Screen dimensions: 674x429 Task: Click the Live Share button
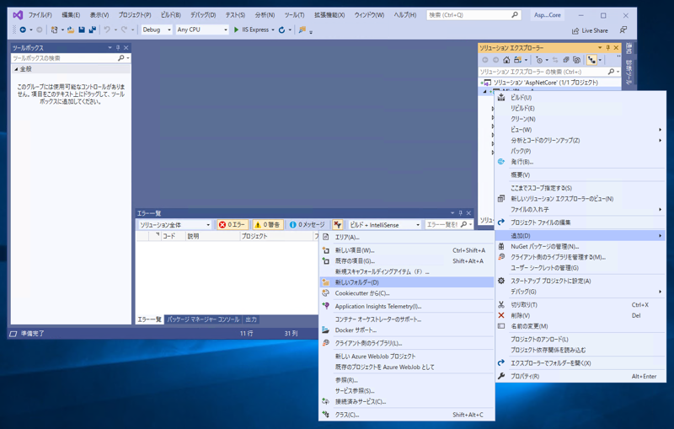click(590, 30)
